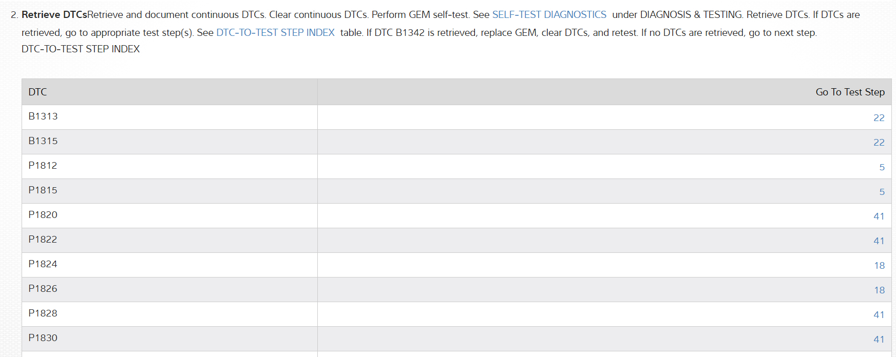This screenshot has width=896, height=357.
Task: Follow step 18 link in P1826 row
Action: [879, 290]
